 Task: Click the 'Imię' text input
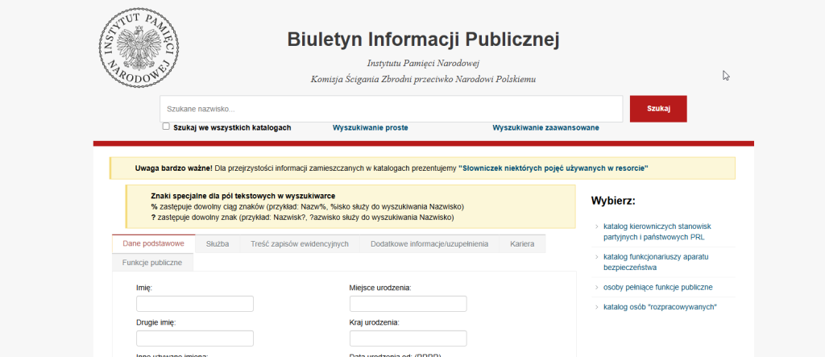click(x=195, y=304)
